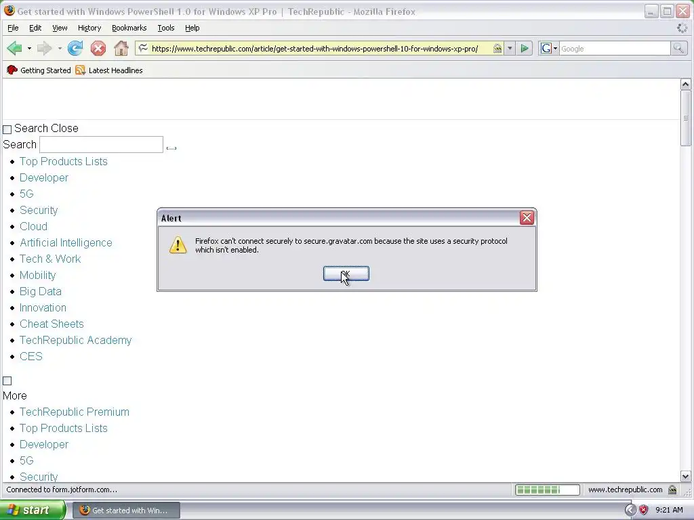Show hidden tray icons arrow
The width and height of the screenshot is (694, 520).
click(630, 510)
